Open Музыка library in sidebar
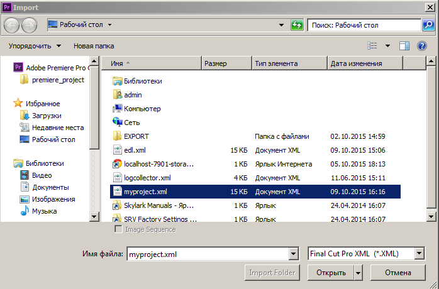Image resolution: width=439 pixels, height=289 pixels. point(38,211)
